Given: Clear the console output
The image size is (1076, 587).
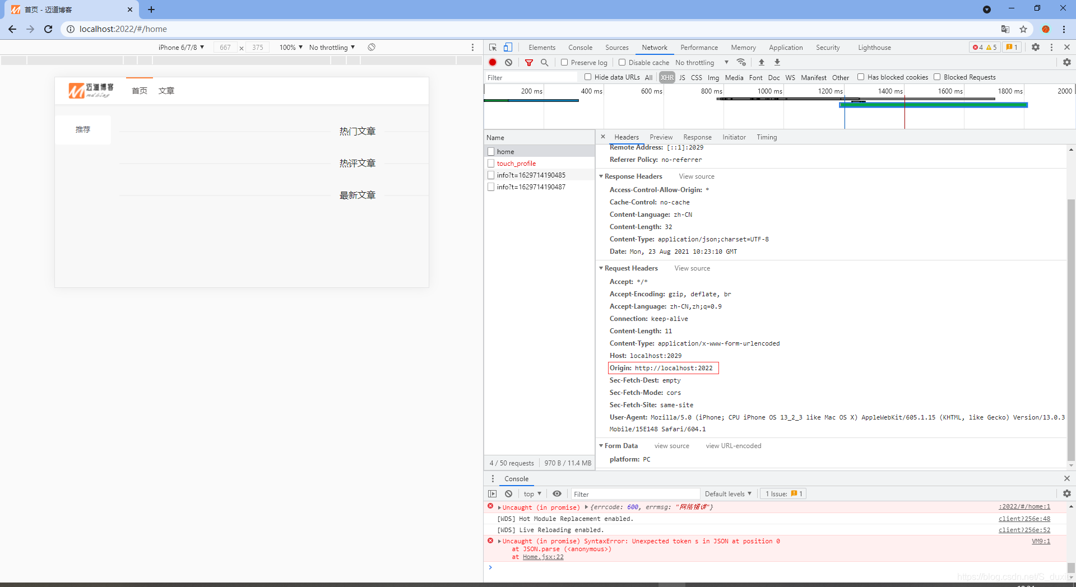Looking at the screenshot, I should [x=508, y=494].
